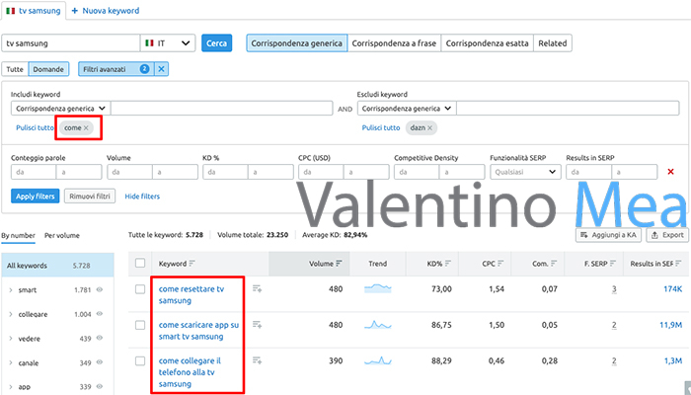Select 'All keywords' group row
Screen dimensions: 691x395
click(x=57, y=266)
